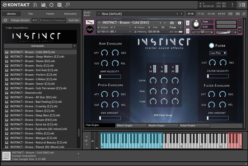Switch to the Files browser tab
The image size is (248, 166).
click(x=31, y=14)
